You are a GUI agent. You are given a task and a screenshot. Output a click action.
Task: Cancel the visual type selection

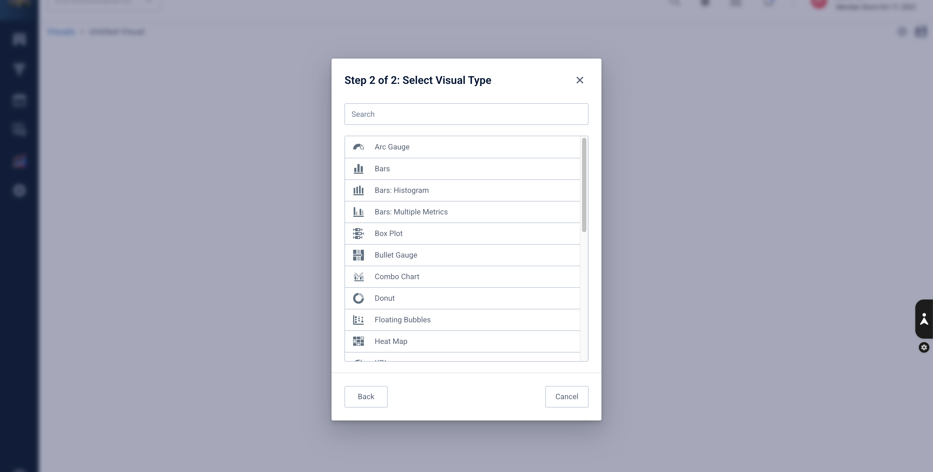567,397
